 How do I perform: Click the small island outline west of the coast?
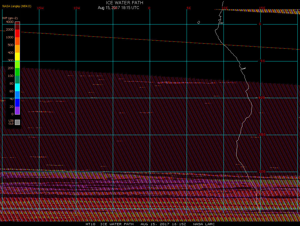[199, 22]
